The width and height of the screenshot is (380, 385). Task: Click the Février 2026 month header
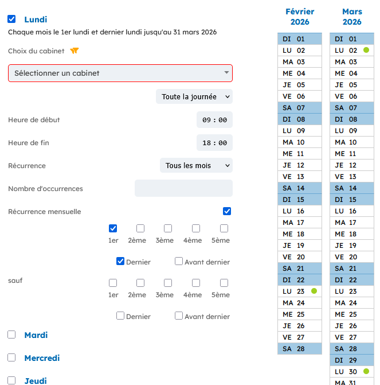click(x=300, y=17)
